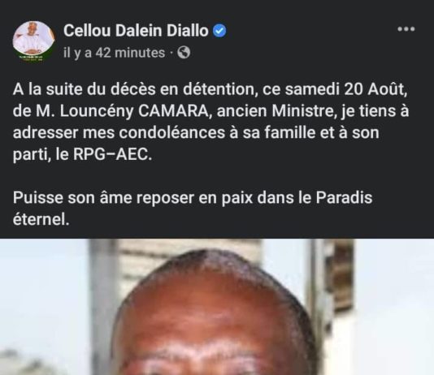Click the globe public audience icon

tap(184, 52)
